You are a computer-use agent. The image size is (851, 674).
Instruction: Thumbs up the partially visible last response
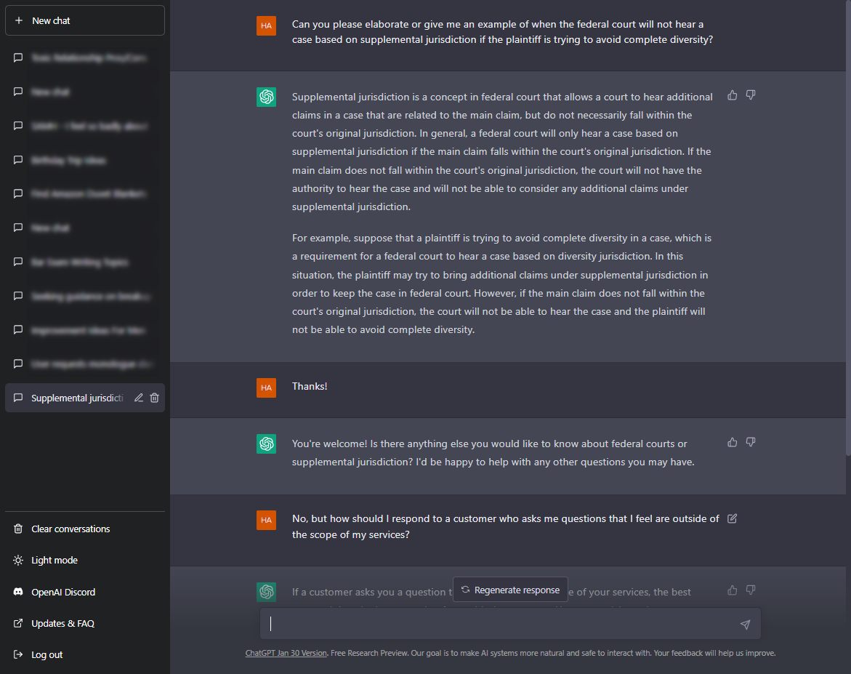pos(732,590)
